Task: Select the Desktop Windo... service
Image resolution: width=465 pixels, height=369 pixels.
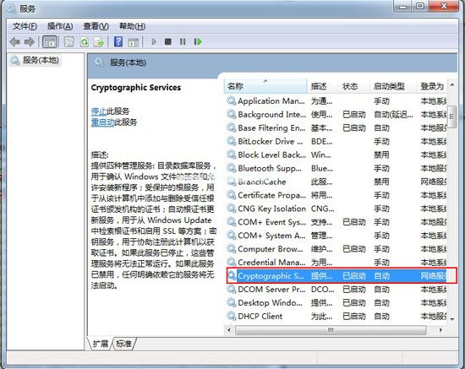Action: pyautogui.click(x=270, y=302)
